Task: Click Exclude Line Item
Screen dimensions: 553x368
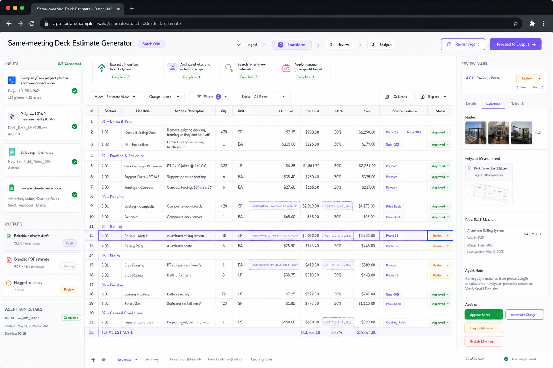Action: (x=484, y=341)
